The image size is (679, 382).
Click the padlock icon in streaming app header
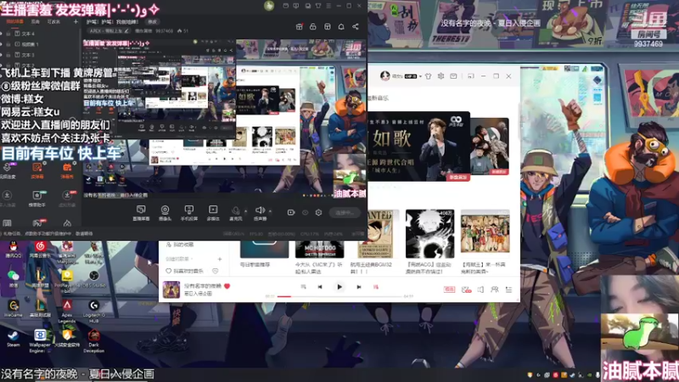pyautogui.click(x=313, y=27)
